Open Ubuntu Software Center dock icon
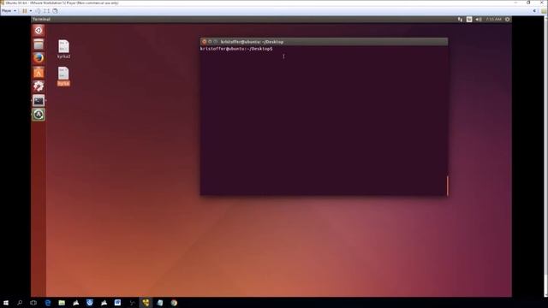548x308 pixels. pyautogui.click(x=39, y=72)
